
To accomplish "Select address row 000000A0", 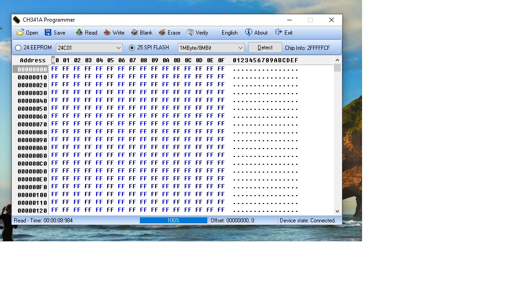I will click(32, 148).
